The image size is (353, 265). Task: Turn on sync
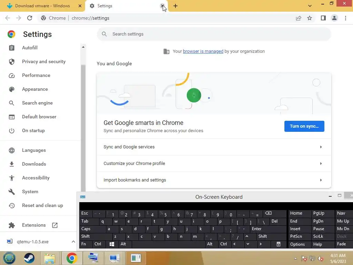click(x=304, y=126)
